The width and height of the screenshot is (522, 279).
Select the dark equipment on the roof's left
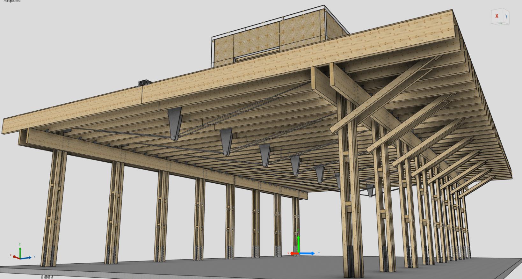pos(144,83)
